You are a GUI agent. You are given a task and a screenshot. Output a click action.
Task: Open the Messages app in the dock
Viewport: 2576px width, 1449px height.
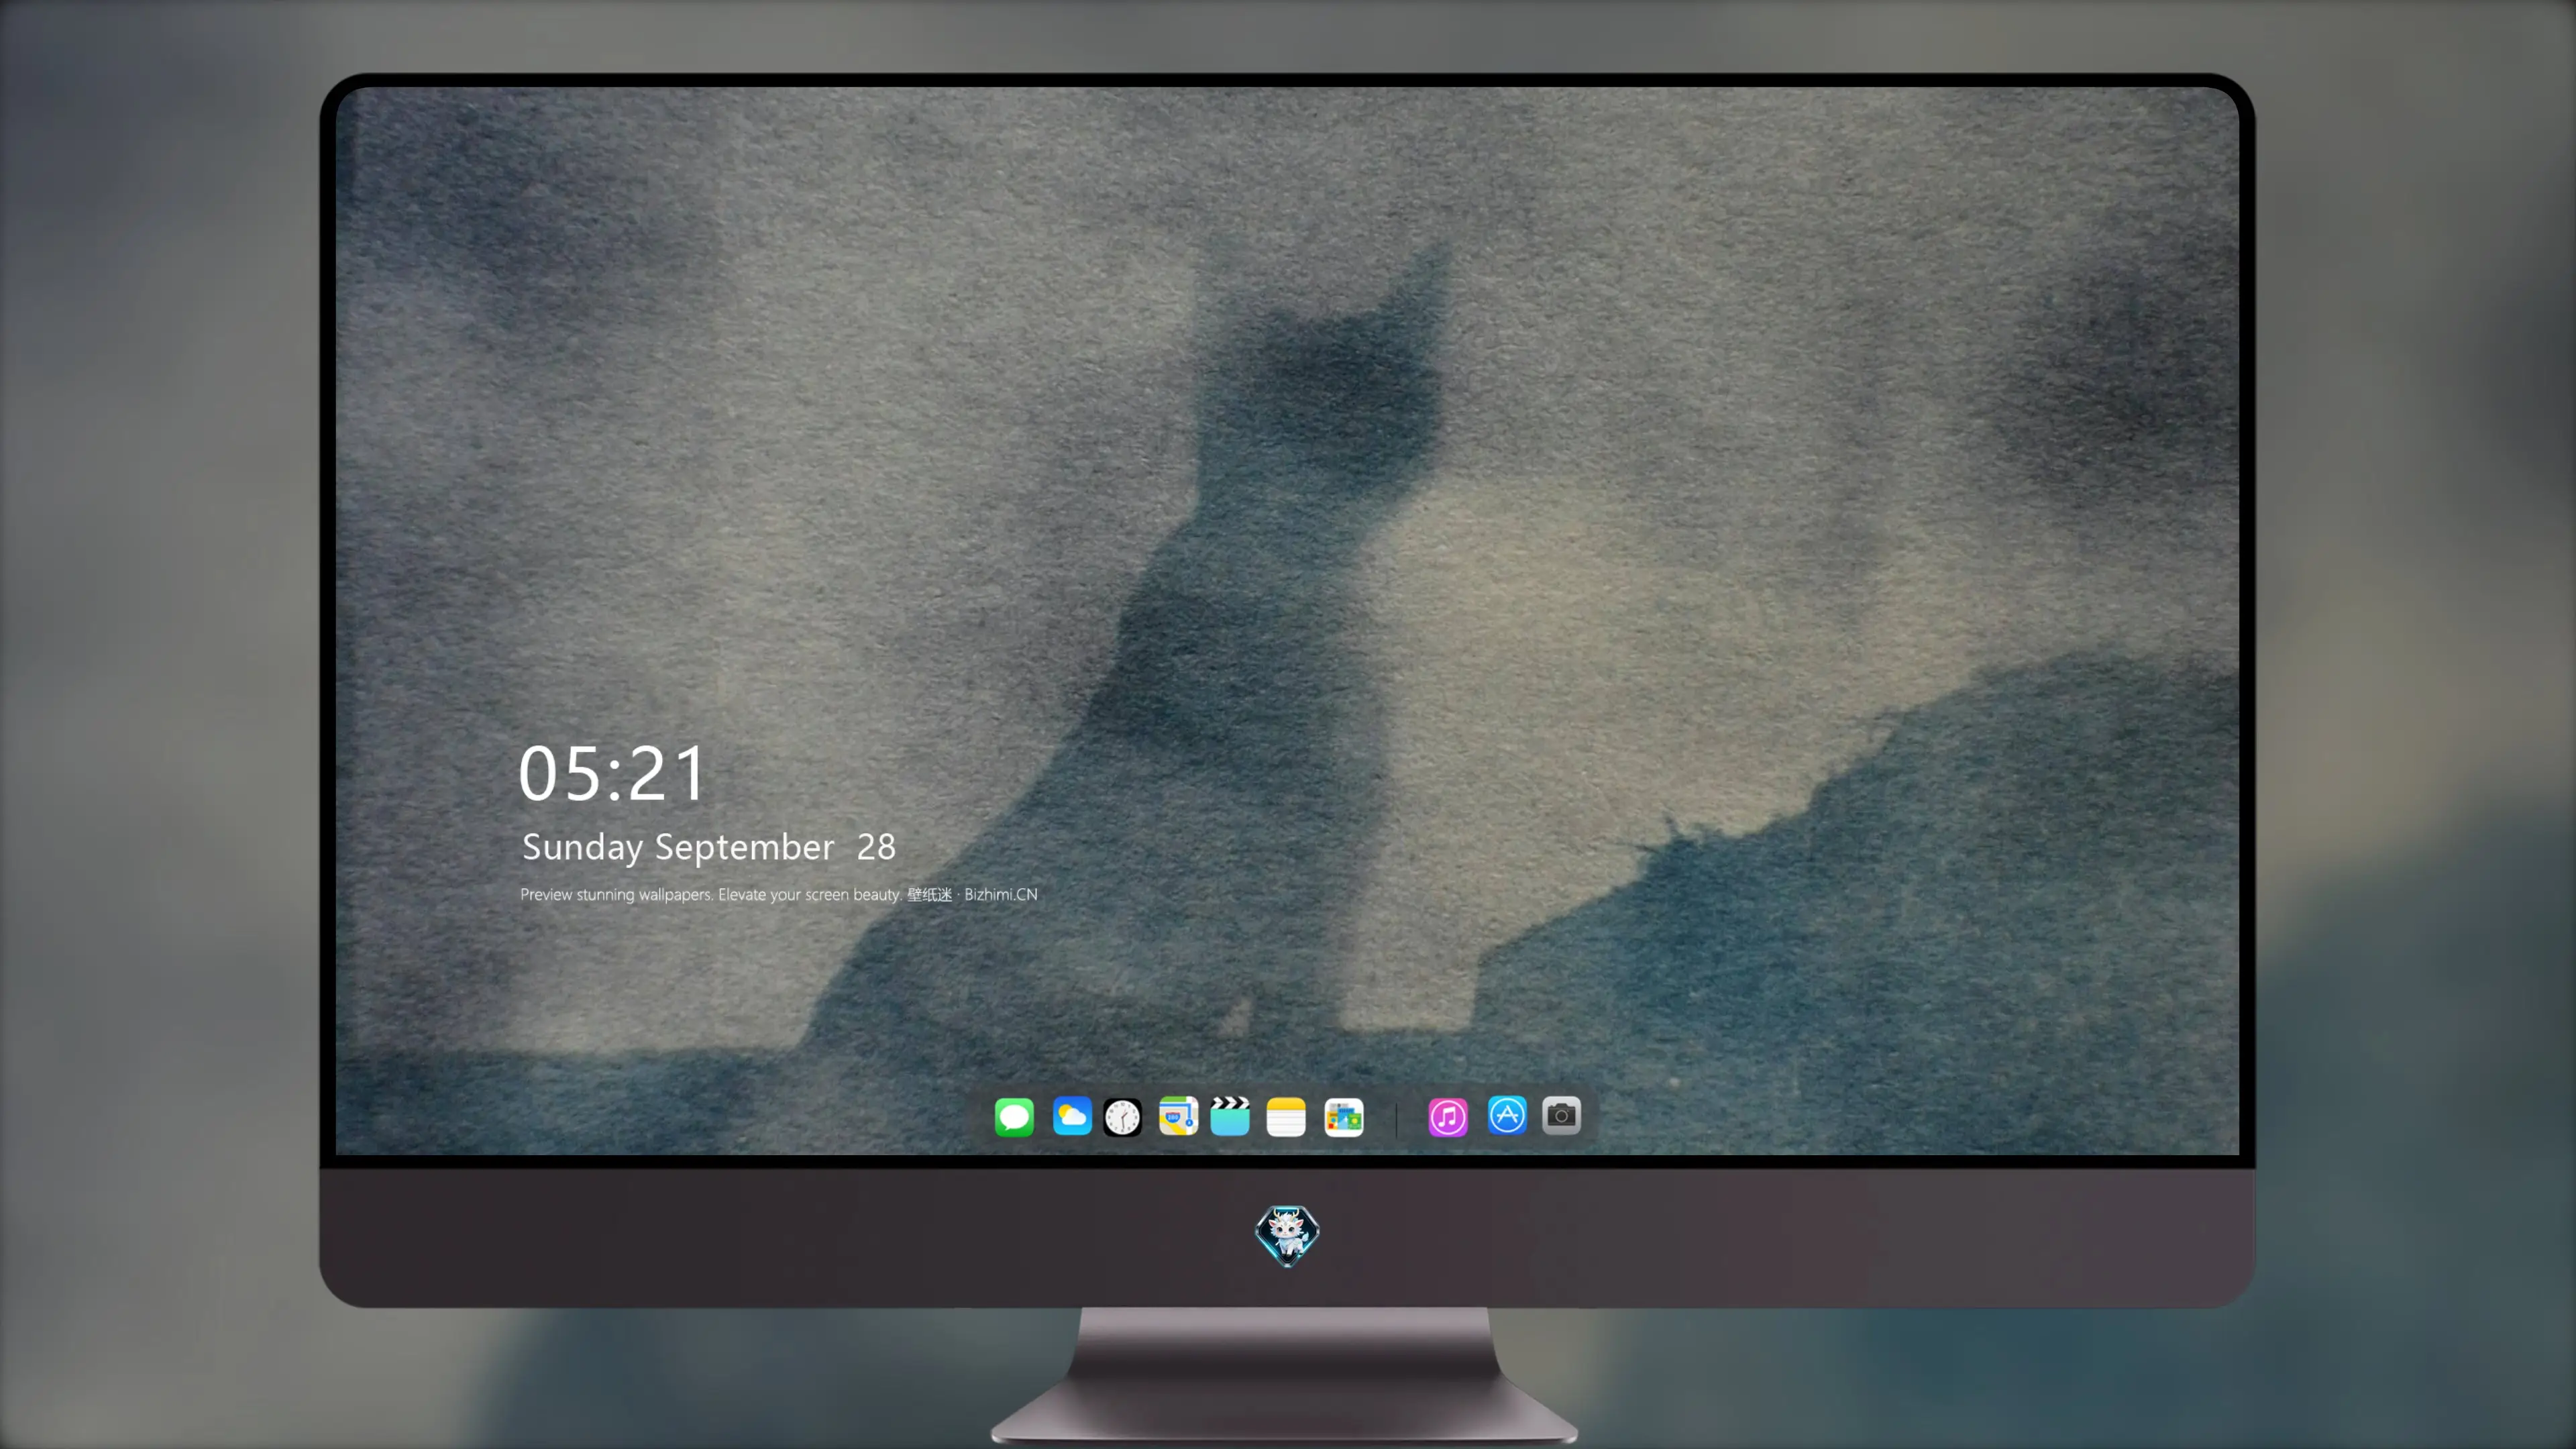pos(1014,1117)
